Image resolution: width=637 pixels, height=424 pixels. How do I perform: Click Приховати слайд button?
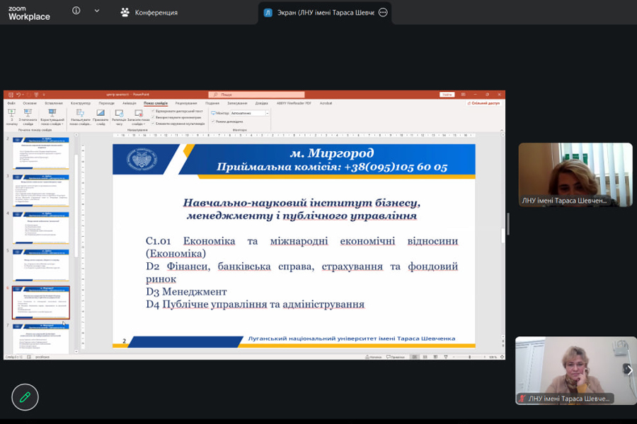pos(101,117)
